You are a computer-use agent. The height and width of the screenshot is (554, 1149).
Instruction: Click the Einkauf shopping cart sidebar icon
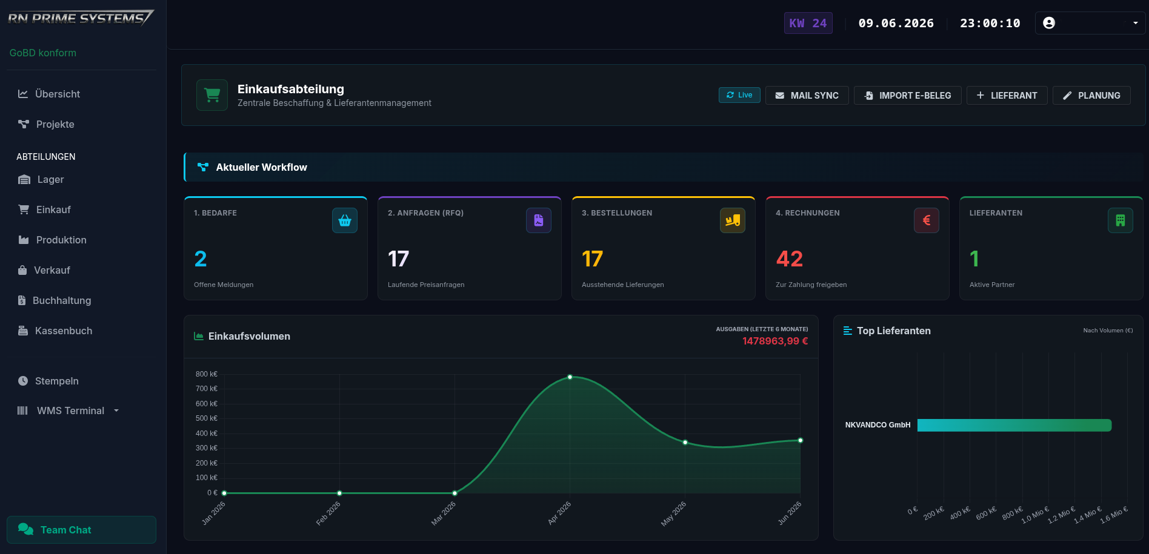(x=24, y=209)
